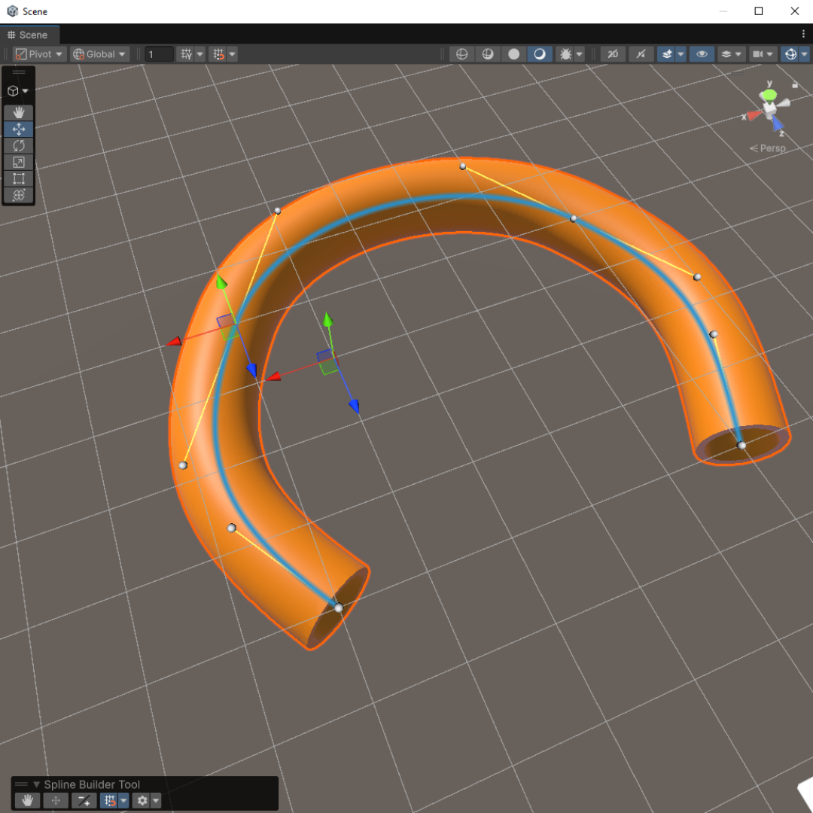Click the blue Z axis of orientation gizmo
Viewport: 813px width, 813px height.
click(777, 124)
